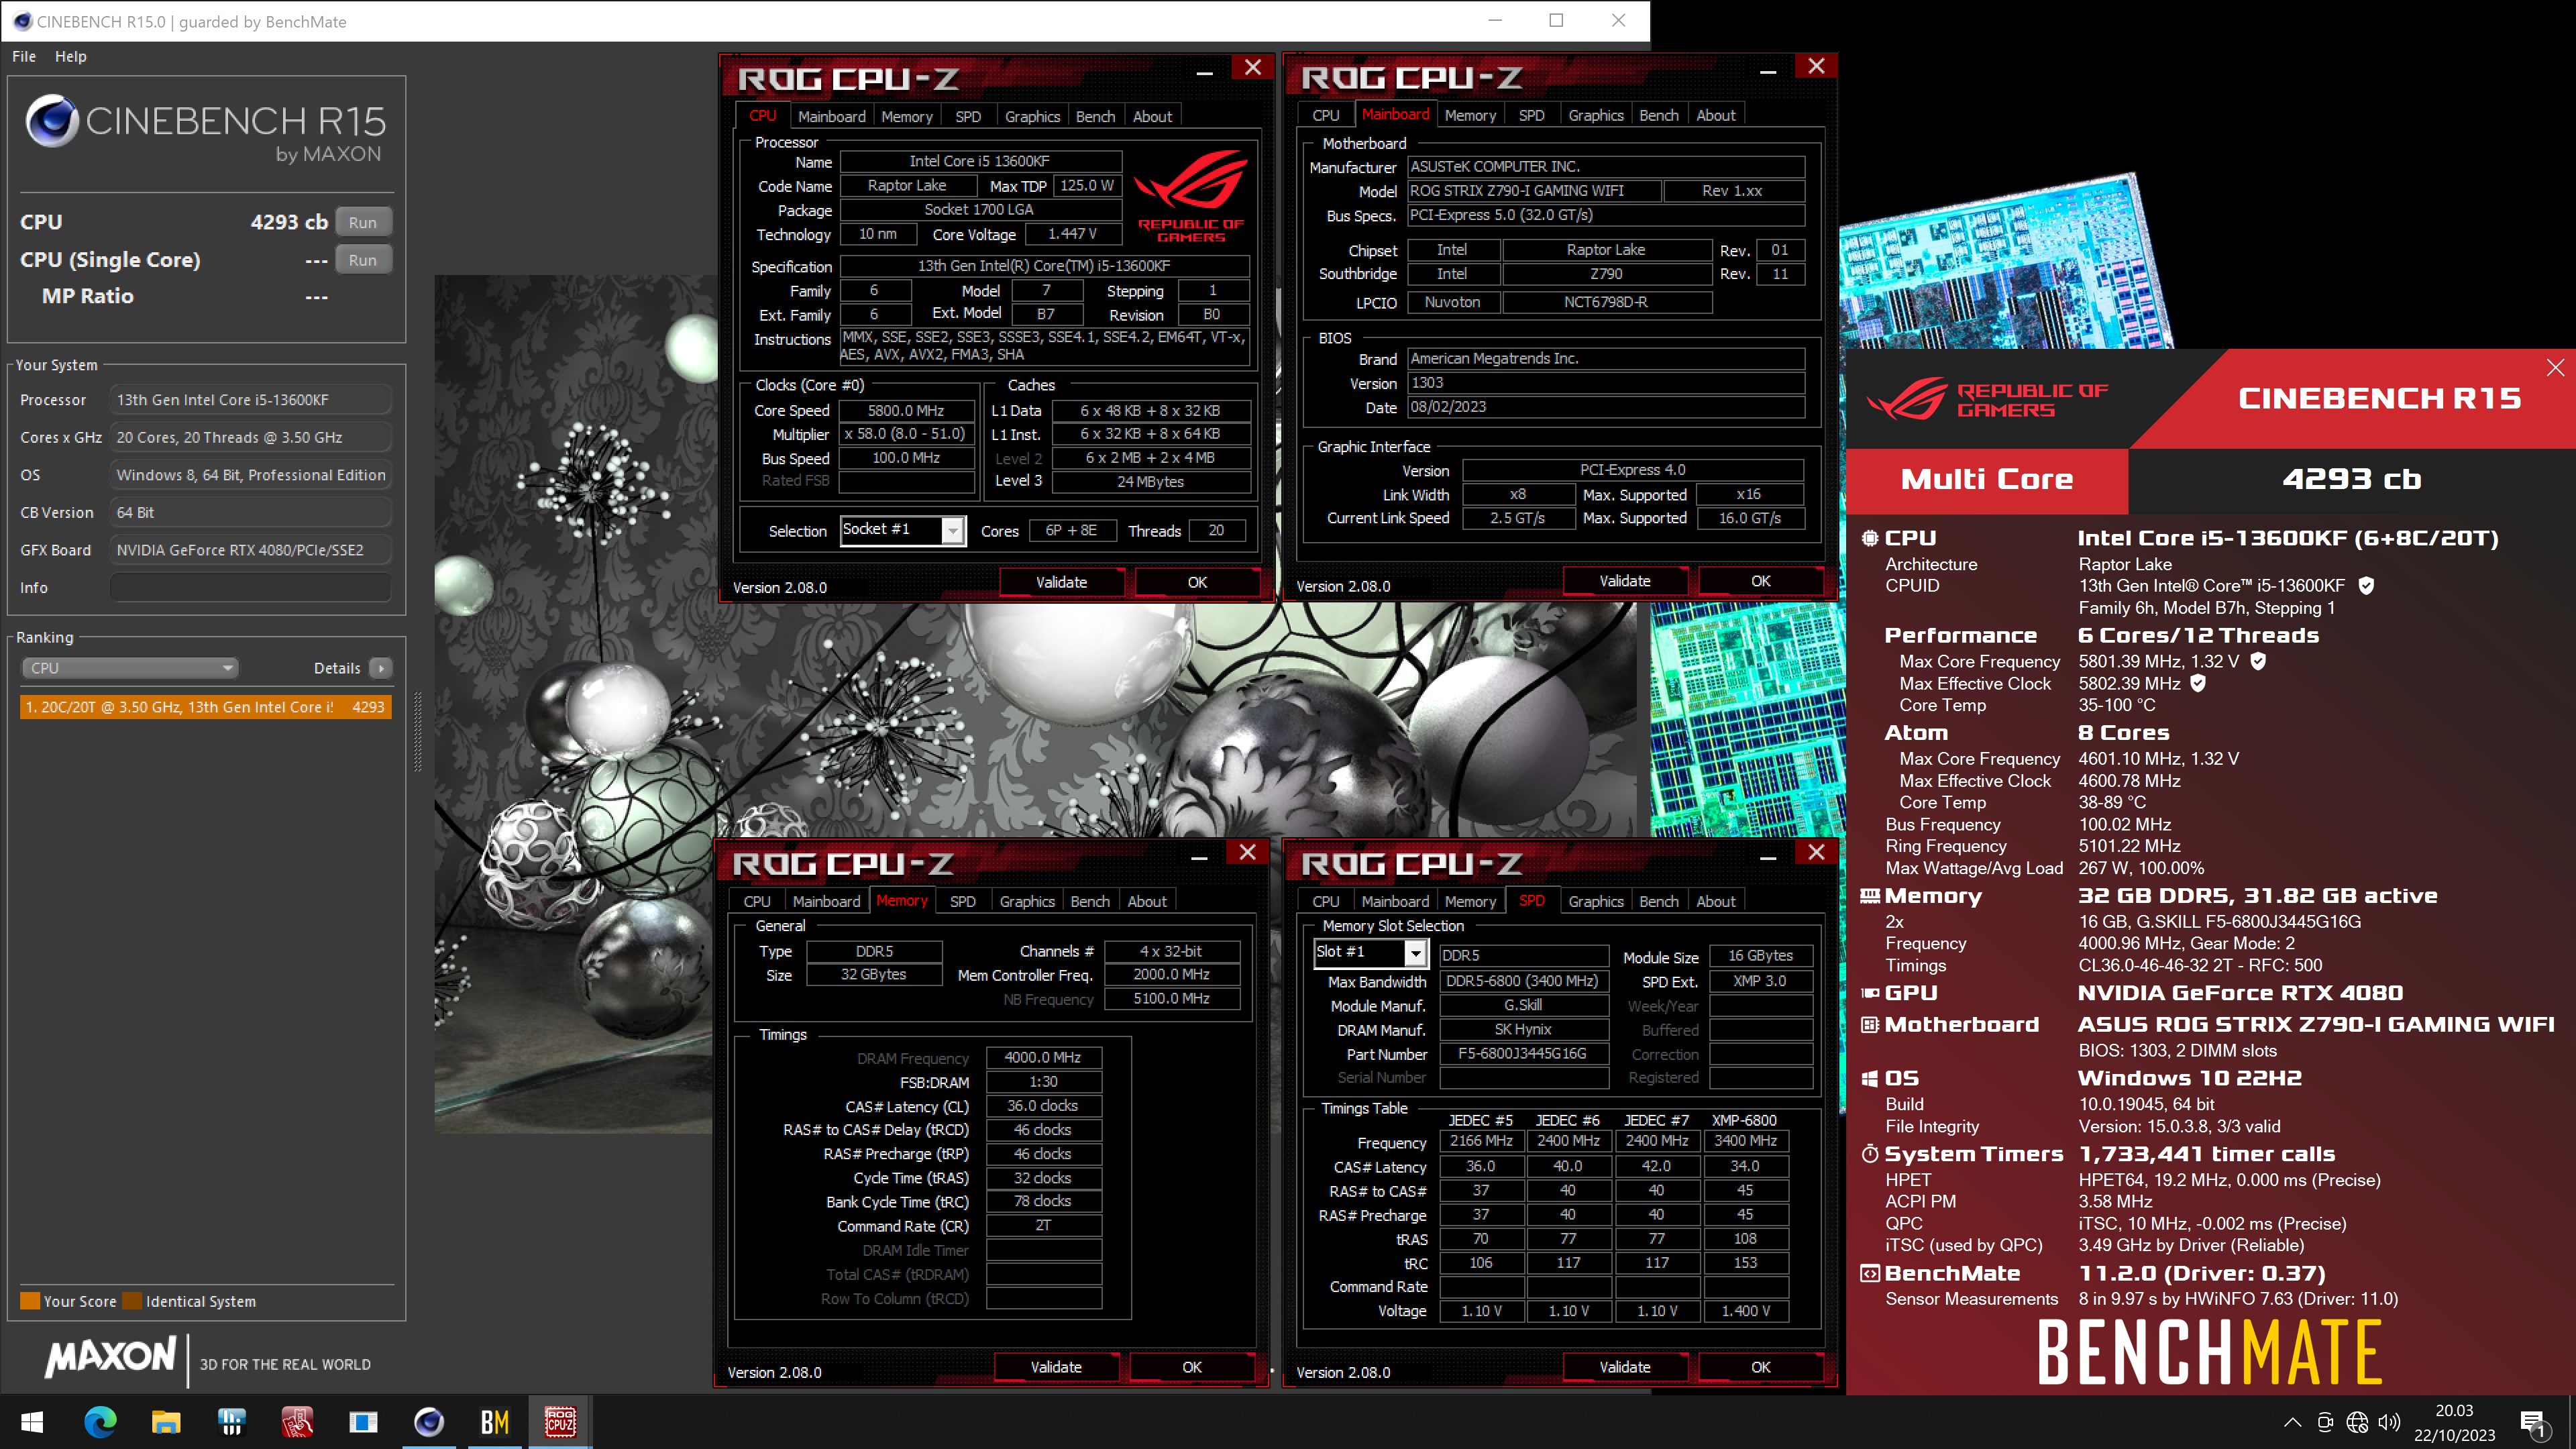Click the 'ROG STRIX Z790-I GAMING WIFI' model field
Viewport: 2576px width, 1449px height.
click(x=1534, y=190)
